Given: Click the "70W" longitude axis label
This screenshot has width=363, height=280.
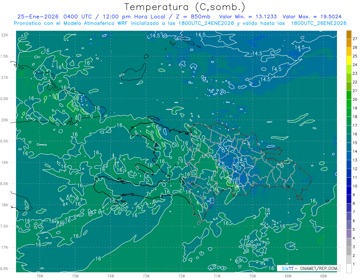Looking at the screenshot, I should (253, 276).
